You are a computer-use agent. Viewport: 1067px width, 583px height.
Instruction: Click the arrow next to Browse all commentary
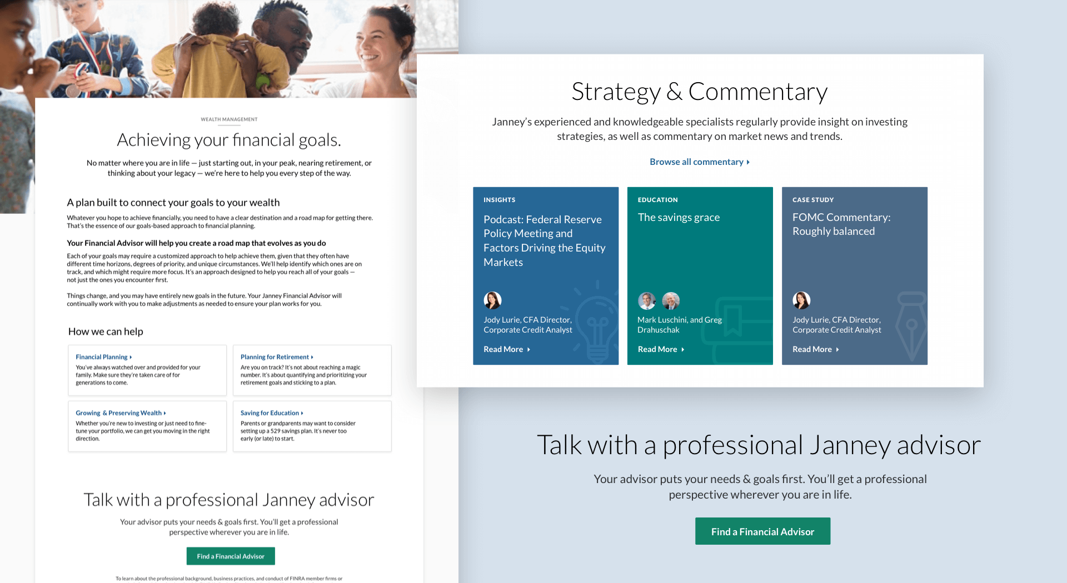click(x=748, y=162)
